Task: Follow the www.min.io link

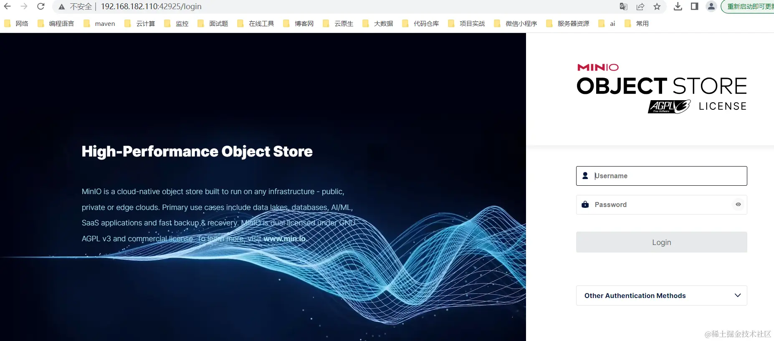Action: click(x=284, y=239)
